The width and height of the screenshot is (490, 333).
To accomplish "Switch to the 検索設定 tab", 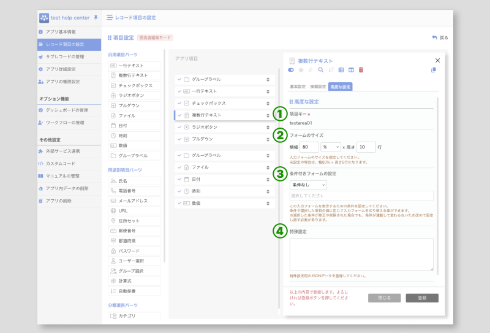I will click(x=318, y=86).
